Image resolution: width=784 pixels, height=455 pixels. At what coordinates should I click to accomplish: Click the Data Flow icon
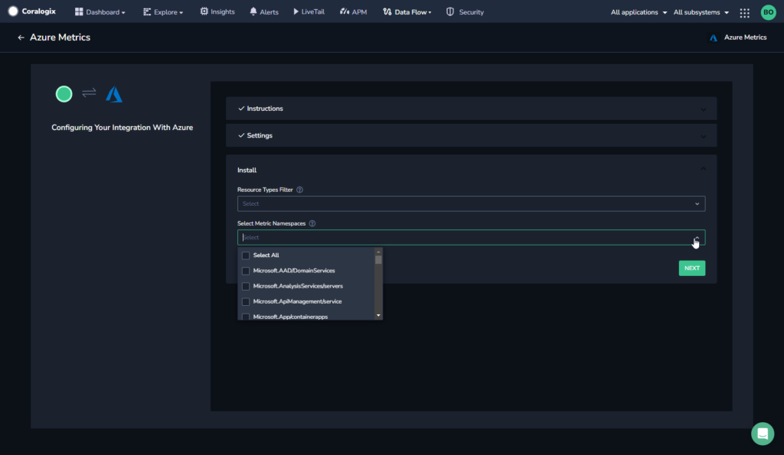coord(387,11)
